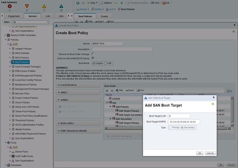Click help icon in Add SAN Boot Target
Viewport: 238px width, 168px height.
tap(213, 104)
